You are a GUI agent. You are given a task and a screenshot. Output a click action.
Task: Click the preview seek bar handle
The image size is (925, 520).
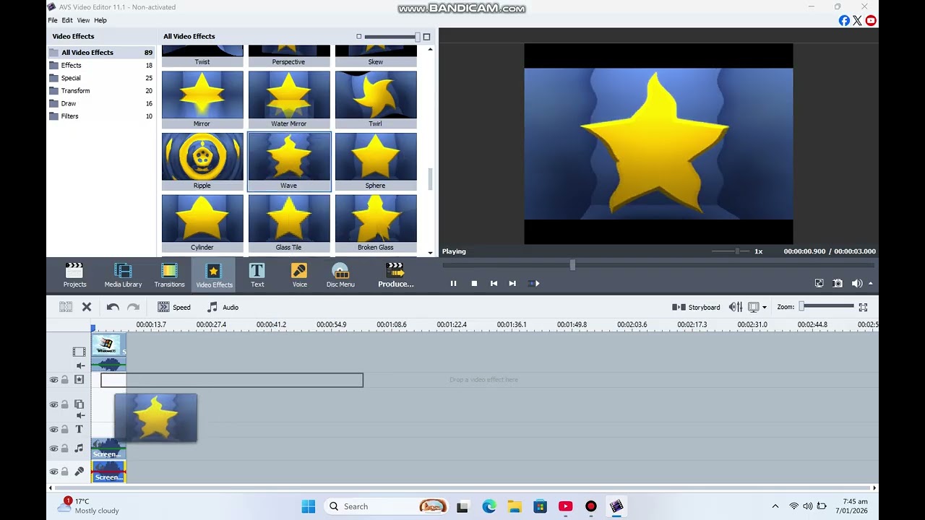coord(572,265)
